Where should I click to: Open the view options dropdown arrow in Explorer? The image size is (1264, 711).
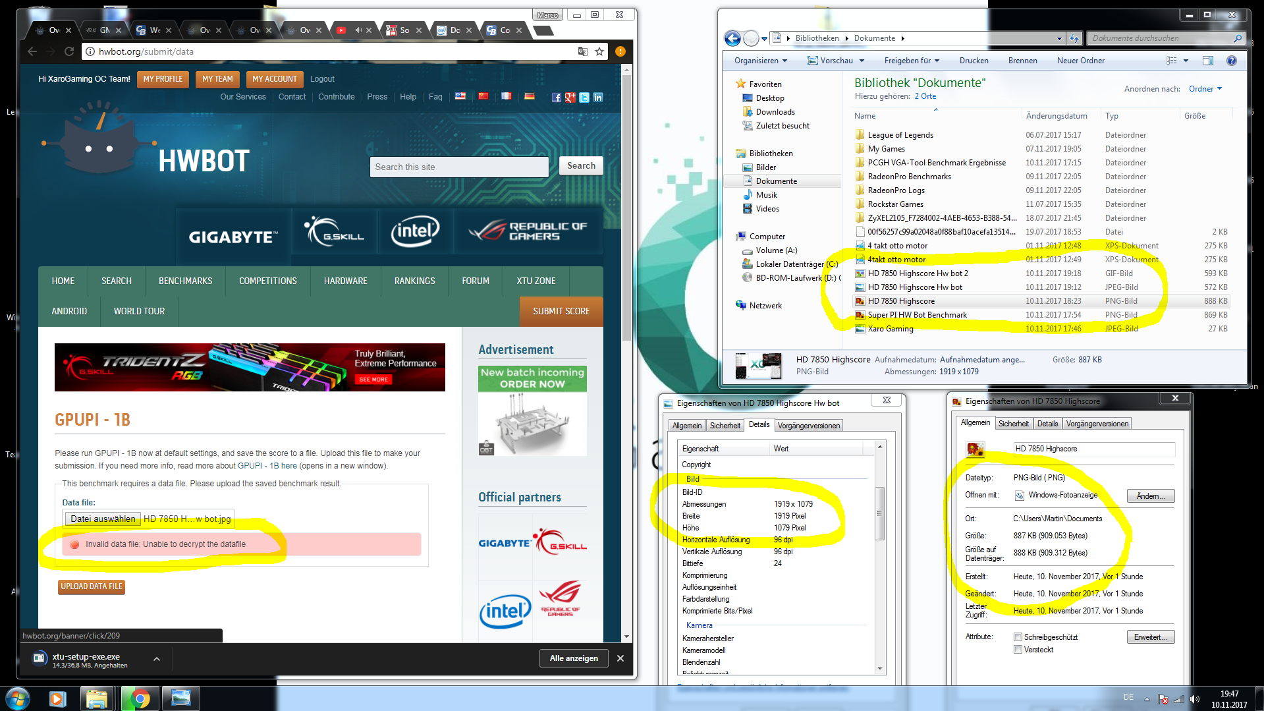coord(1186,61)
